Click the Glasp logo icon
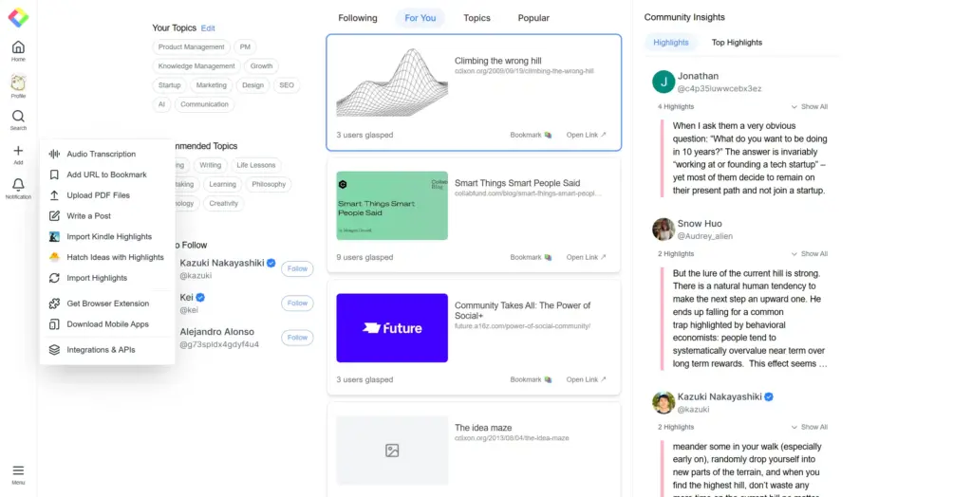The image size is (972, 497). pos(18,16)
